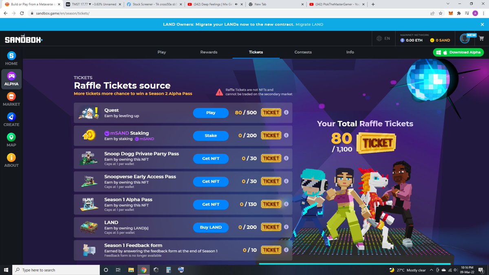This screenshot has width=489, height=275.
Task: Dismiss the LAND migration banner
Action: pos(482,24)
